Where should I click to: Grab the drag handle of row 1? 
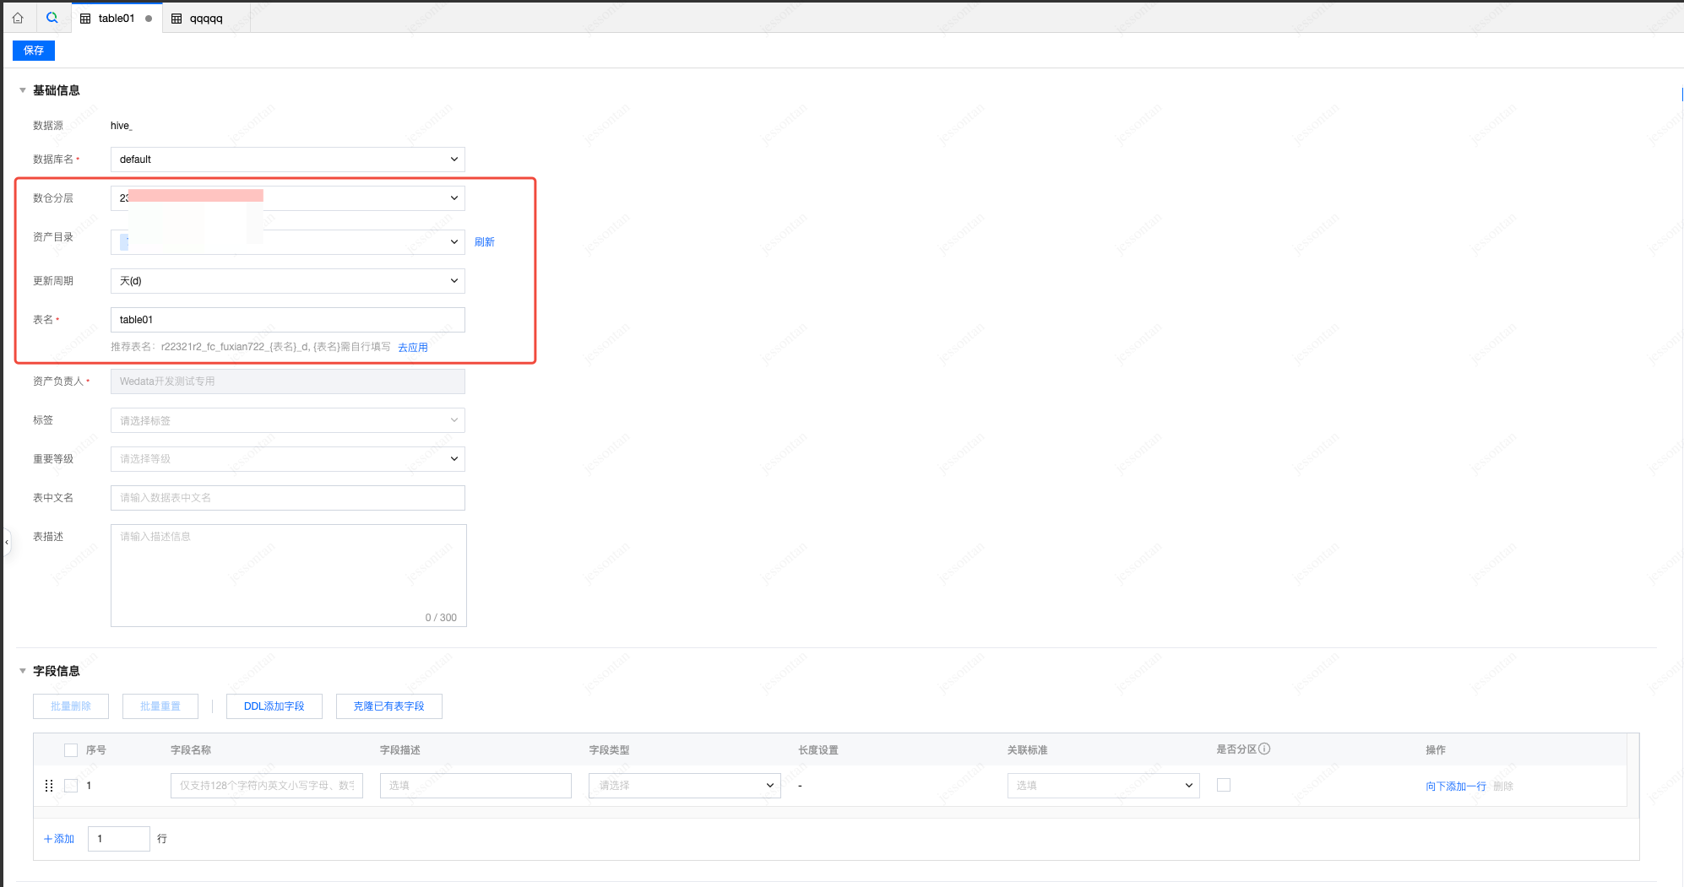coord(48,786)
